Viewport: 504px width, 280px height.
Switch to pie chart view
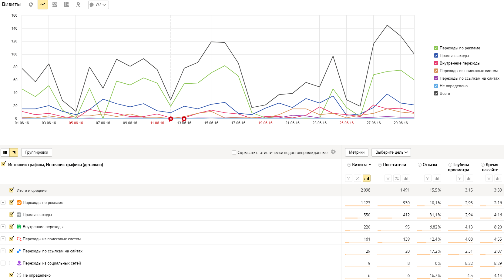click(31, 5)
